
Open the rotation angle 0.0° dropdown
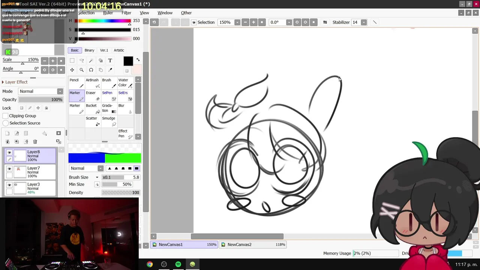click(x=289, y=22)
